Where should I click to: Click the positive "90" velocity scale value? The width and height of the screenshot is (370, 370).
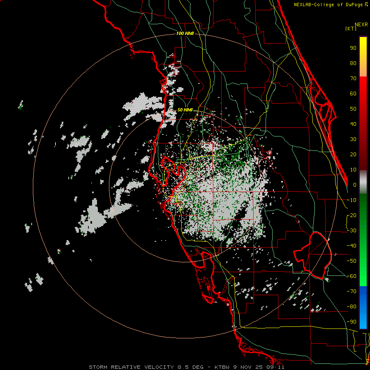(x=353, y=48)
